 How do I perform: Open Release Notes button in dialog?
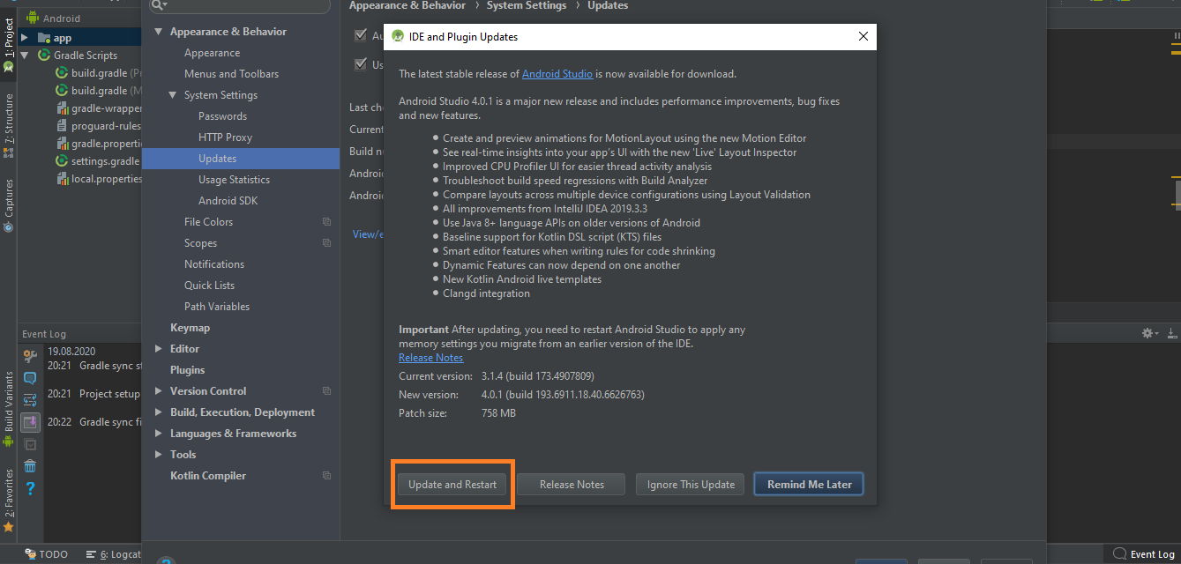coord(572,484)
